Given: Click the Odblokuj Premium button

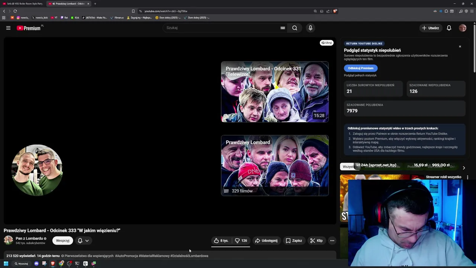Looking at the screenshot, I should pyautogui.click(x=361, y=68).
